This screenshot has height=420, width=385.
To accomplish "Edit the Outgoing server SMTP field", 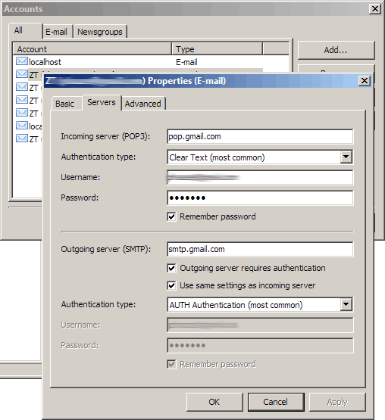I will point(260,250).
